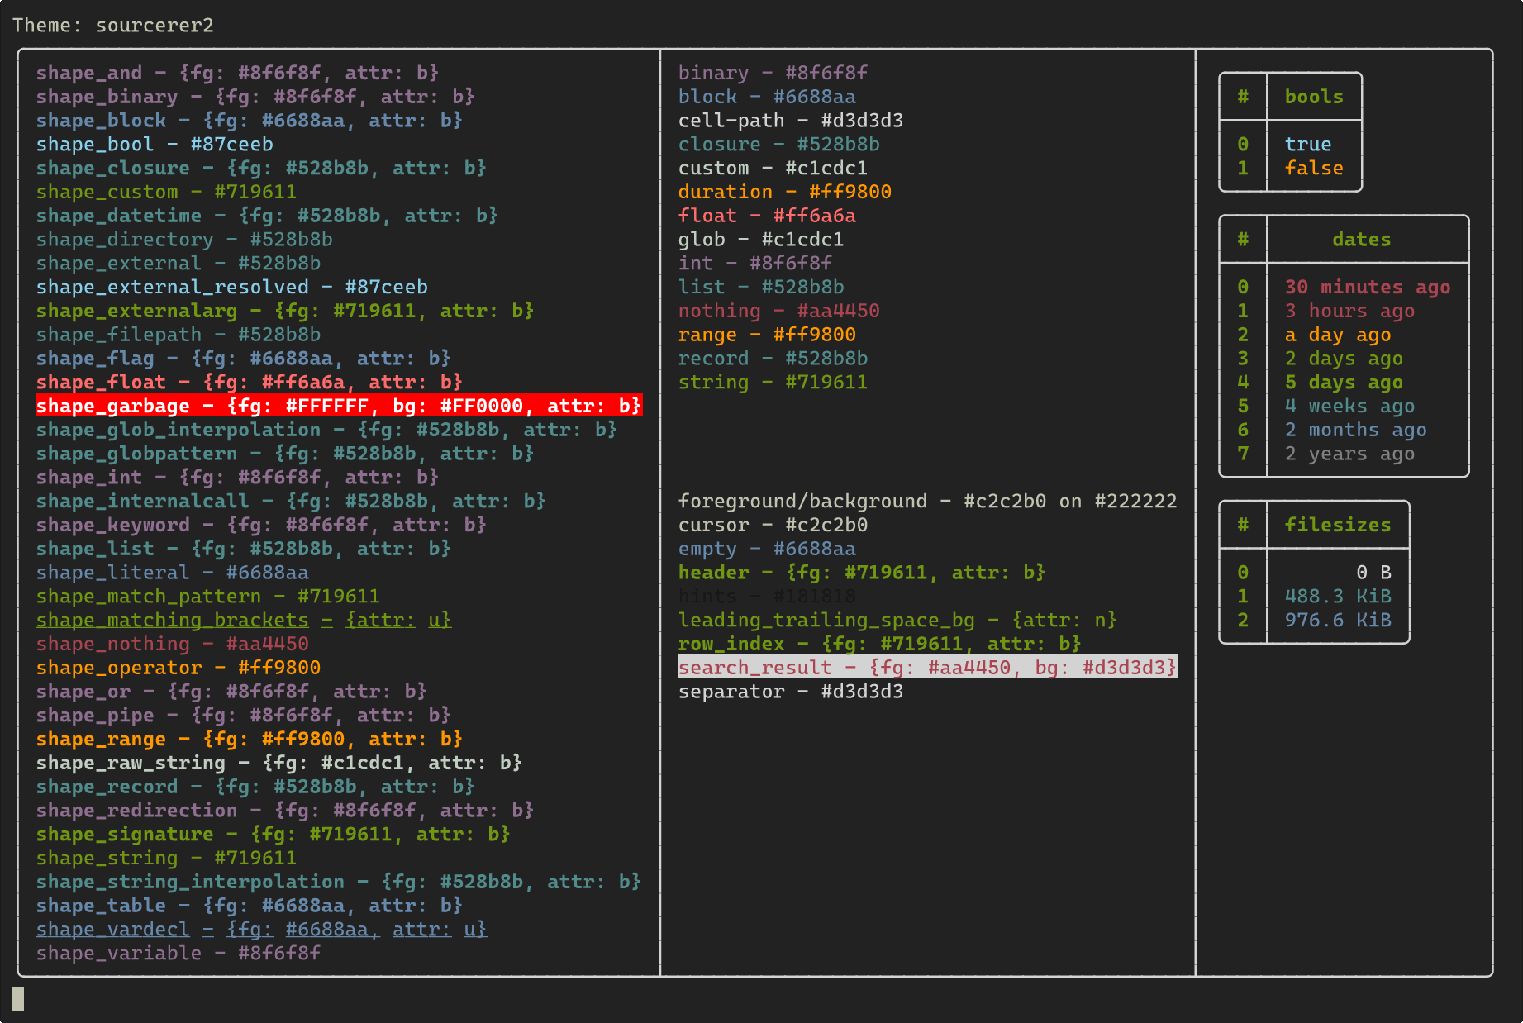This screenshot has height=1023, width=1523.
Task: Click the underlined shape_vardecl line
Action: pos(261,930)
